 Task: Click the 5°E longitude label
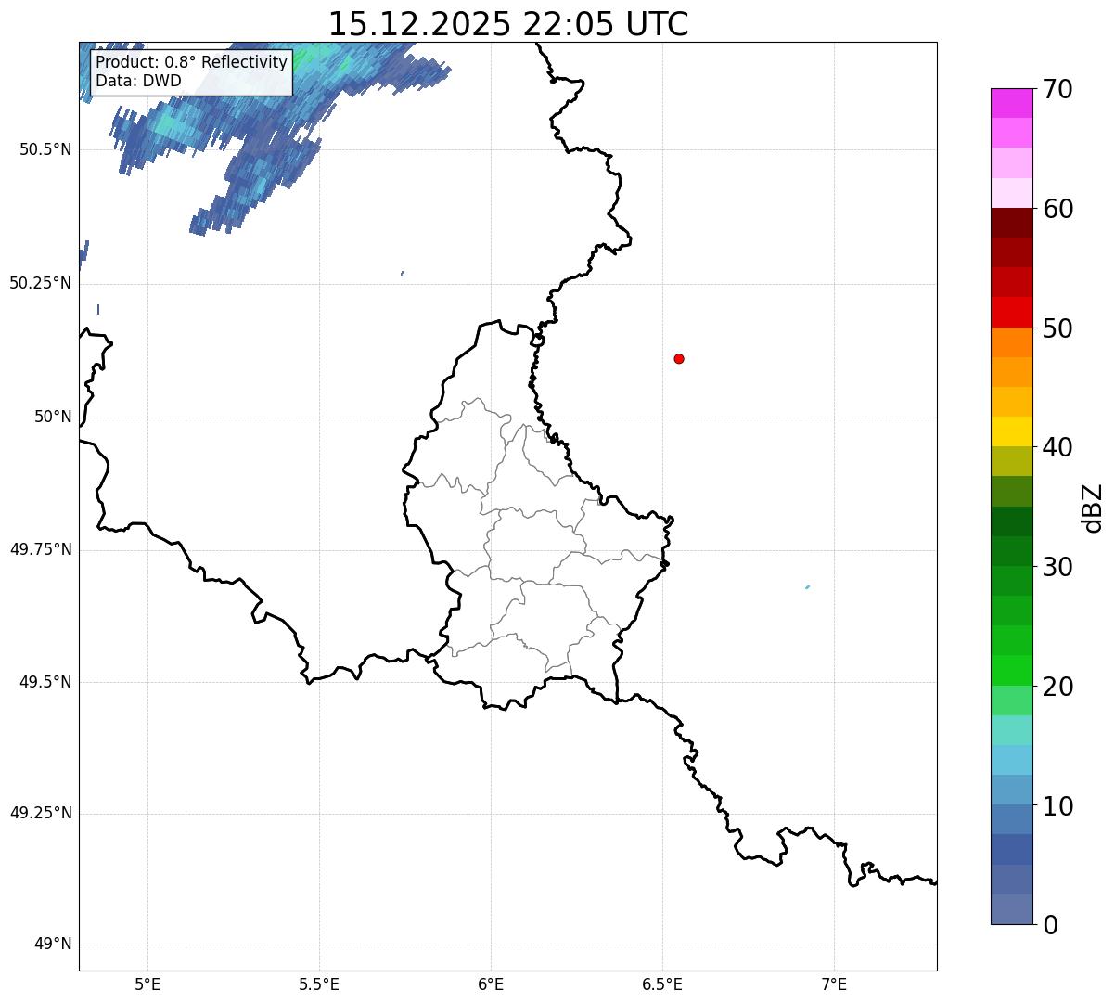tap(148, 984)
